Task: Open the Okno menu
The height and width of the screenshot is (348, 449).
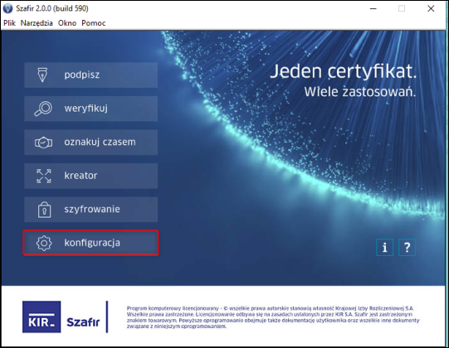Action: pyautogui.click(x=67, y=23)
